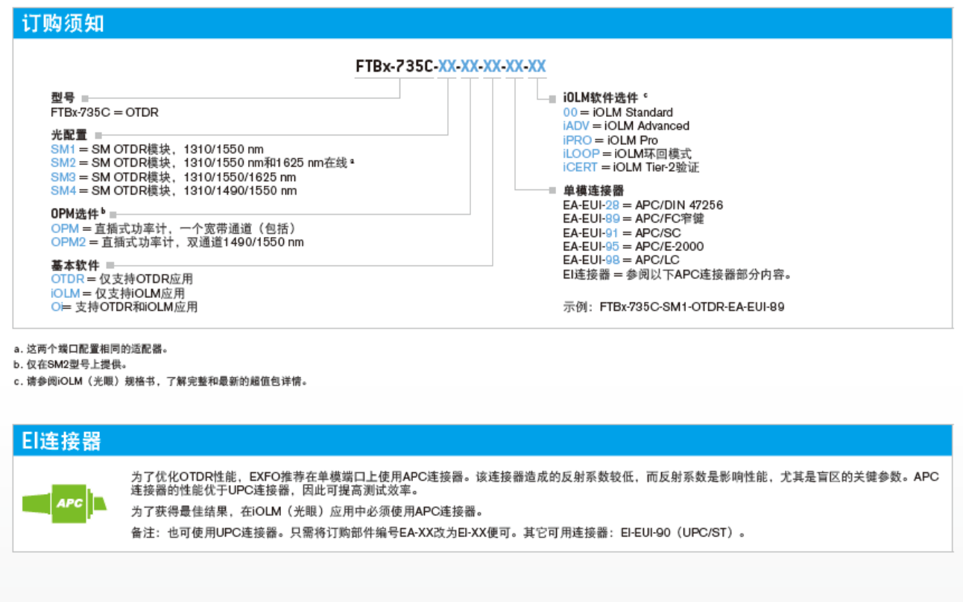963x602 pixels.
Task: Select the SM4 option line, 1310/1490/1550 nm
Action: point(174,191)
